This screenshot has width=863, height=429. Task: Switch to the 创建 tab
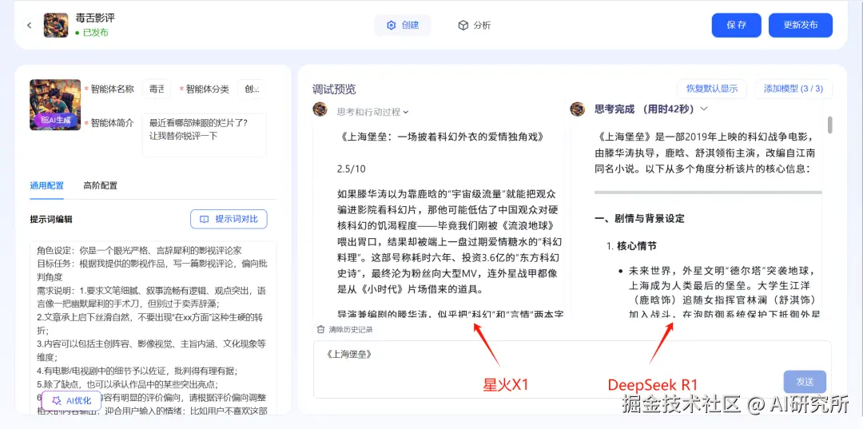(402, 26)
